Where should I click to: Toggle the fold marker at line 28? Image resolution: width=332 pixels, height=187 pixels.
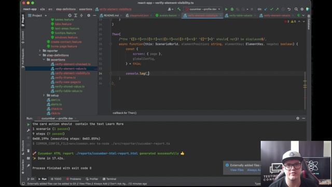pyautogui.click(x=110, y=44)
